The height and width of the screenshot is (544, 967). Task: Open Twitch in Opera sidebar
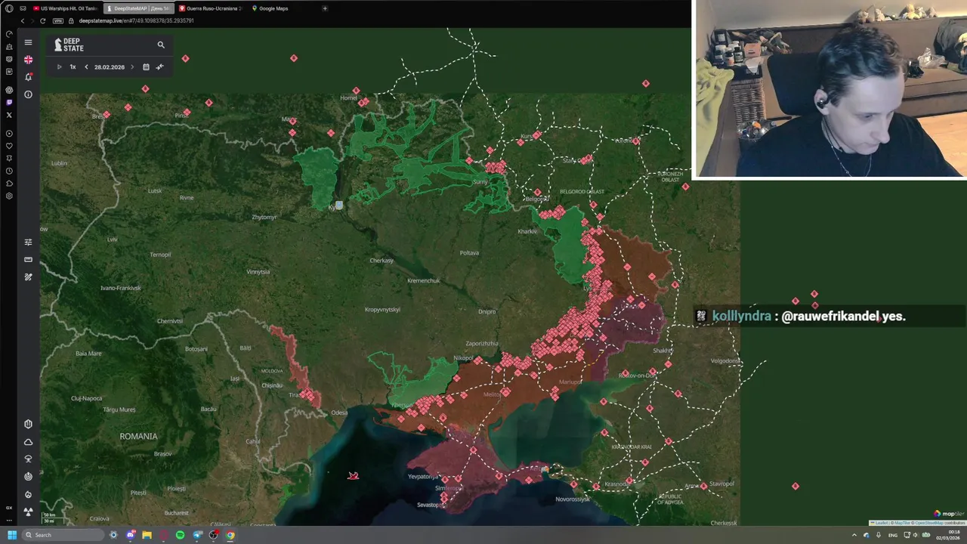(x=9, y=102)
